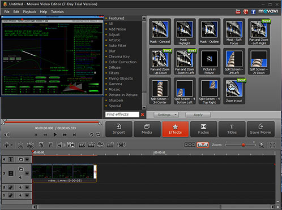
Task: Click the effects category list up arrow
Action: click(144, 18)
